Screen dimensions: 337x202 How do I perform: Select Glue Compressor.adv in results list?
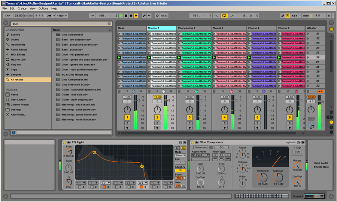[x=75, y=79]
